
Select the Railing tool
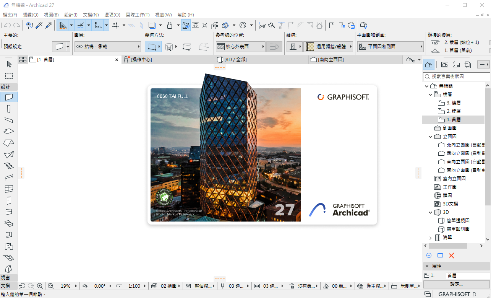click(9, 177)
